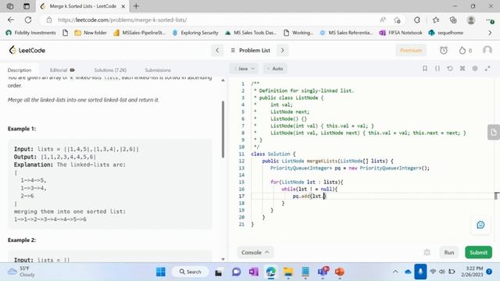Go to previous problem with left chevron
The height and width of the screenshot is (281, 500).
pyautogui.click(x=217, y=50)
